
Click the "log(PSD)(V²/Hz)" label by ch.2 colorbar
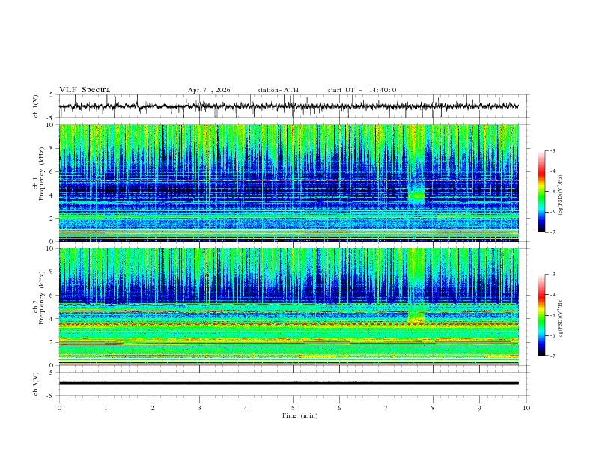(561, 319)
